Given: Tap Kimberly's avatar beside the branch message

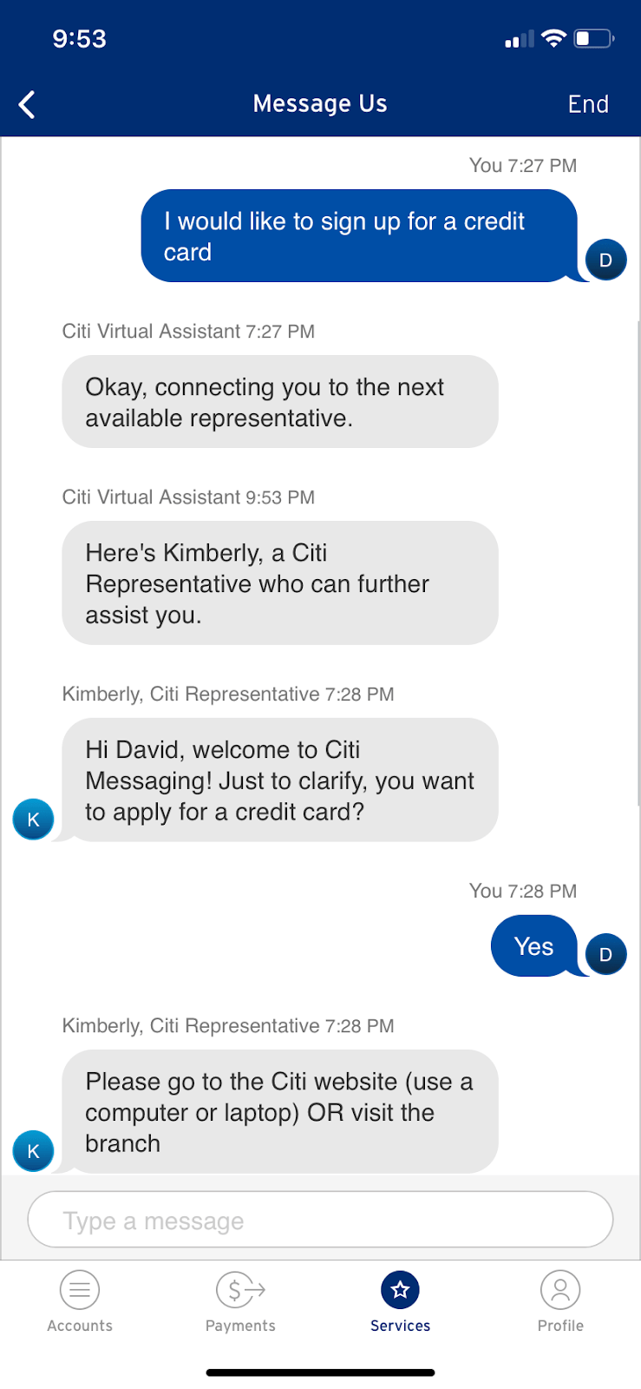Looking at the screenshot, I should pos(34,1151).
